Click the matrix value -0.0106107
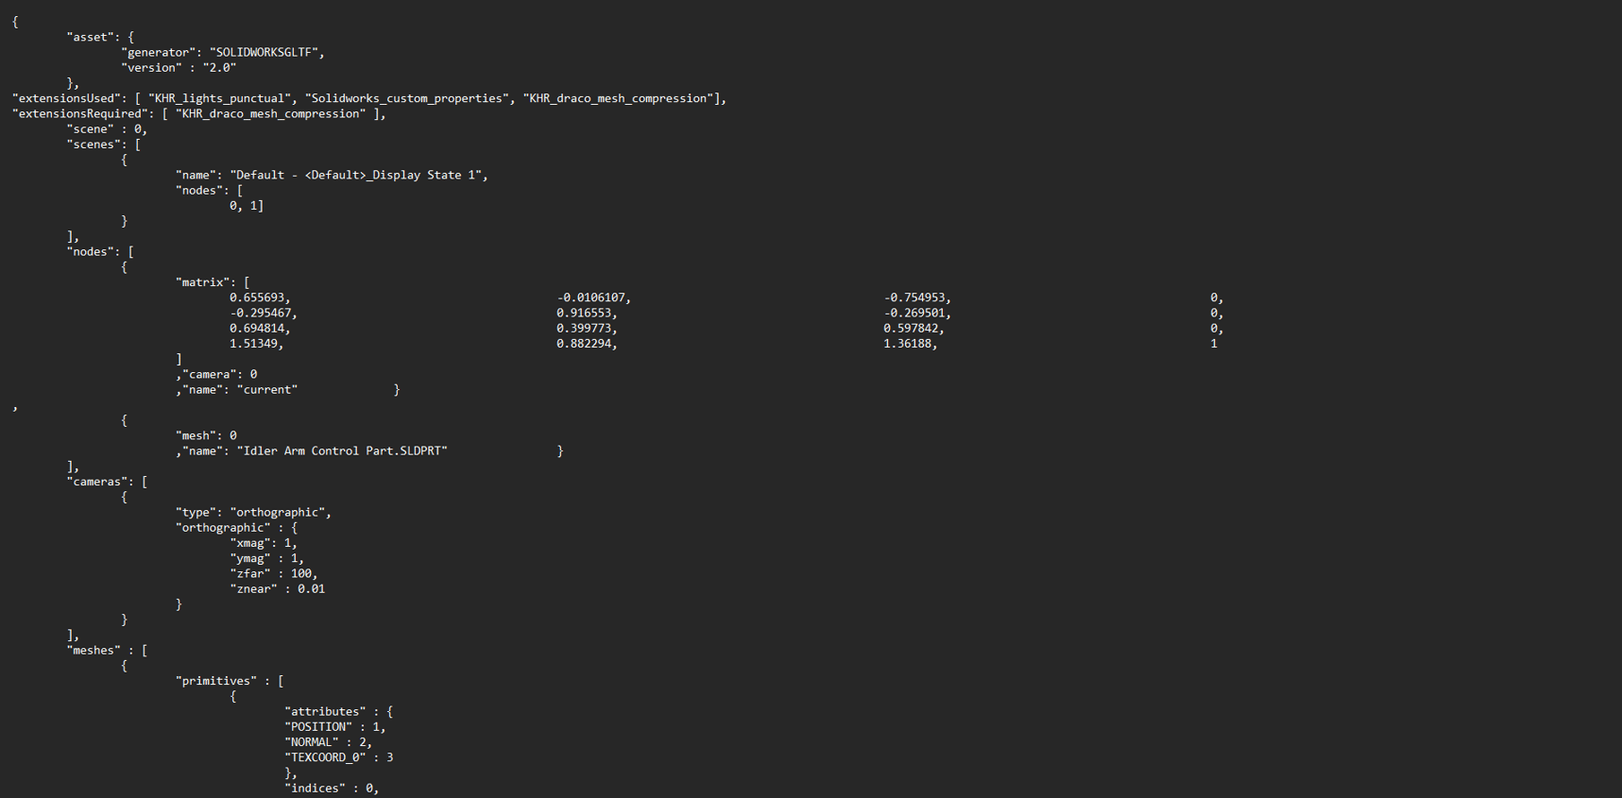1622x798 pixels. (590, 297)
